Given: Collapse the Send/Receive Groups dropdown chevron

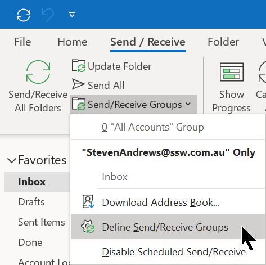Looking at the screenshot, I should tap(188, 104).
